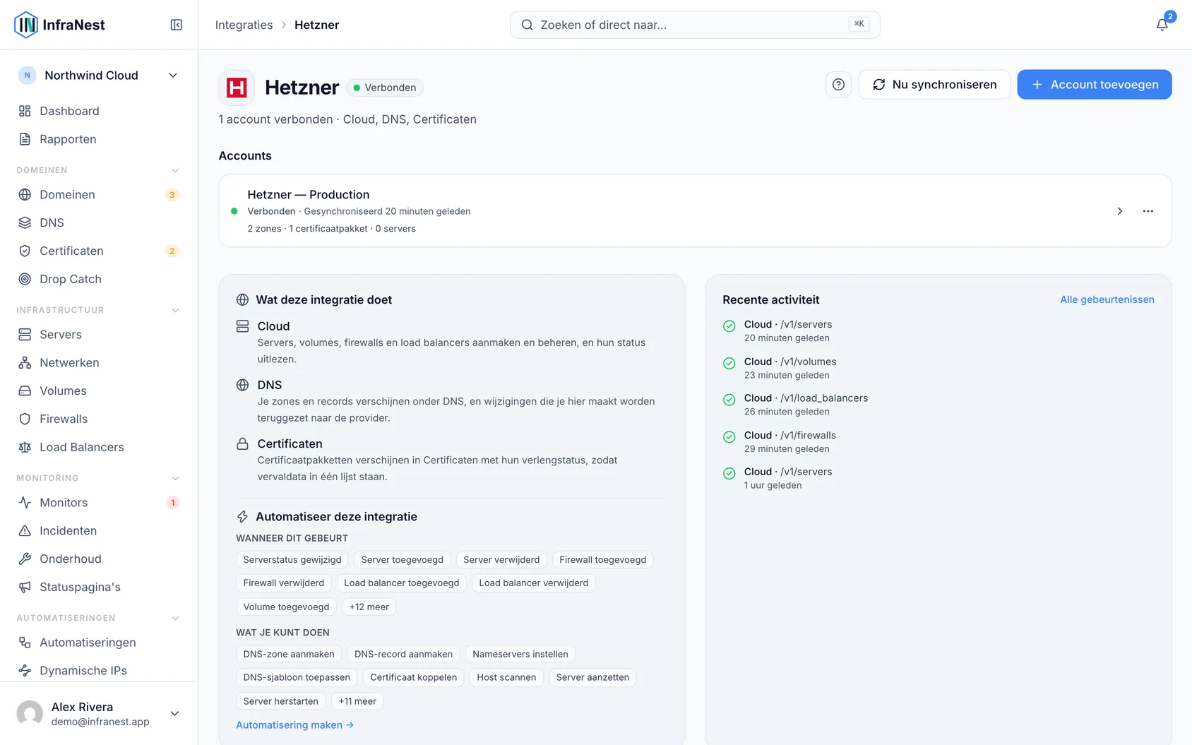This screenshot has width=1192, height=745.
Task: Select the DNS-zone aanmaken action chip
Action: coord(289,654)
